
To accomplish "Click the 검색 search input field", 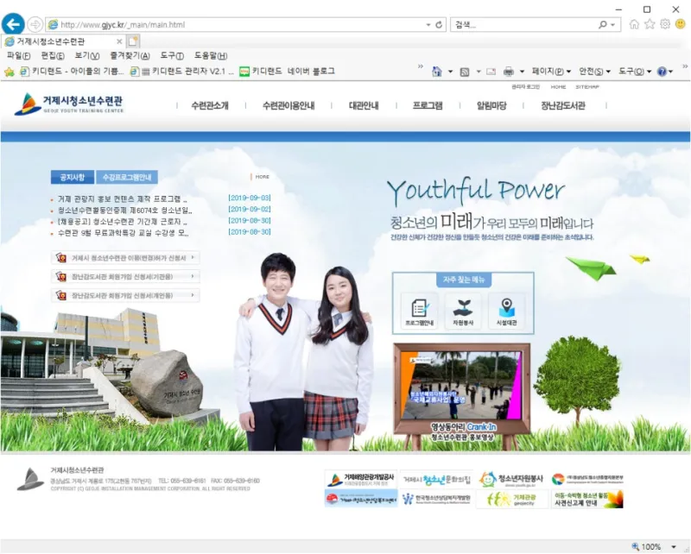I will pyautogui.click(x=524, y=25).
